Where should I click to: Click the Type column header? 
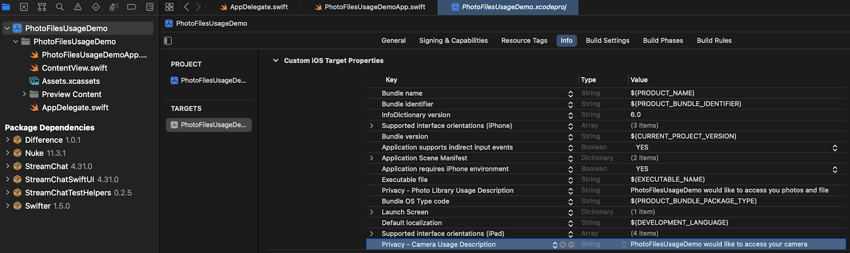pos(589,80)
